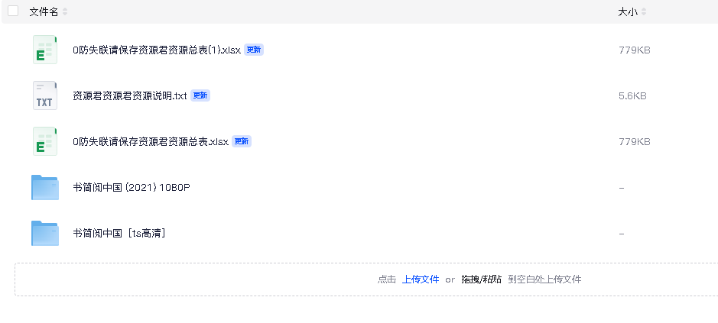The width and height of the screenshot is (718, 323).
Task: Sort by the 文件名 column arrows
Action: pos(65,12)
